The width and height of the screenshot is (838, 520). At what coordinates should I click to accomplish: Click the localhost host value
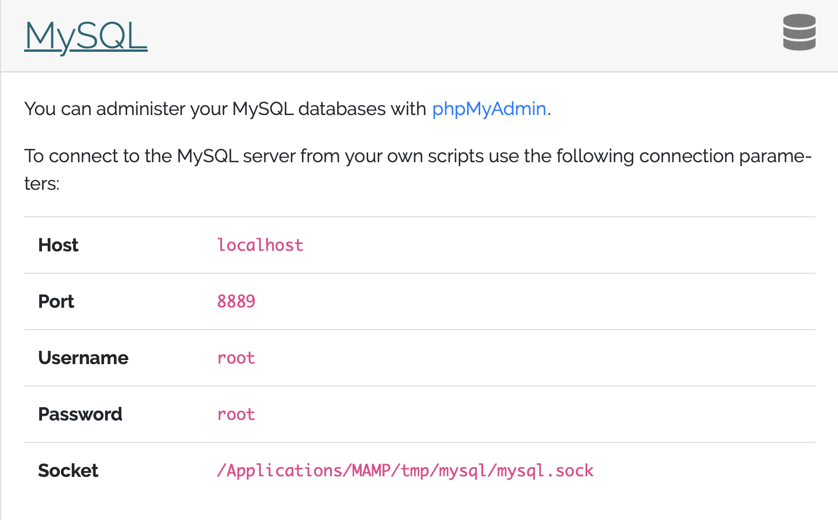click(260, 245)
